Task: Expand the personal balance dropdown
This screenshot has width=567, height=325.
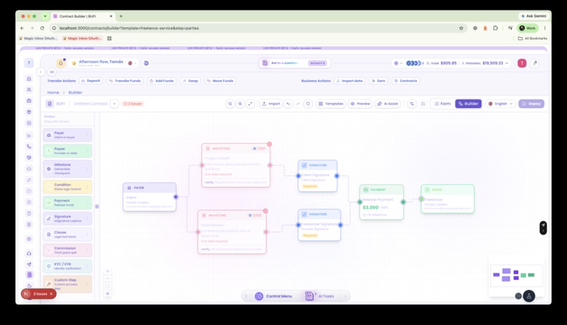Action: [507, 63]
